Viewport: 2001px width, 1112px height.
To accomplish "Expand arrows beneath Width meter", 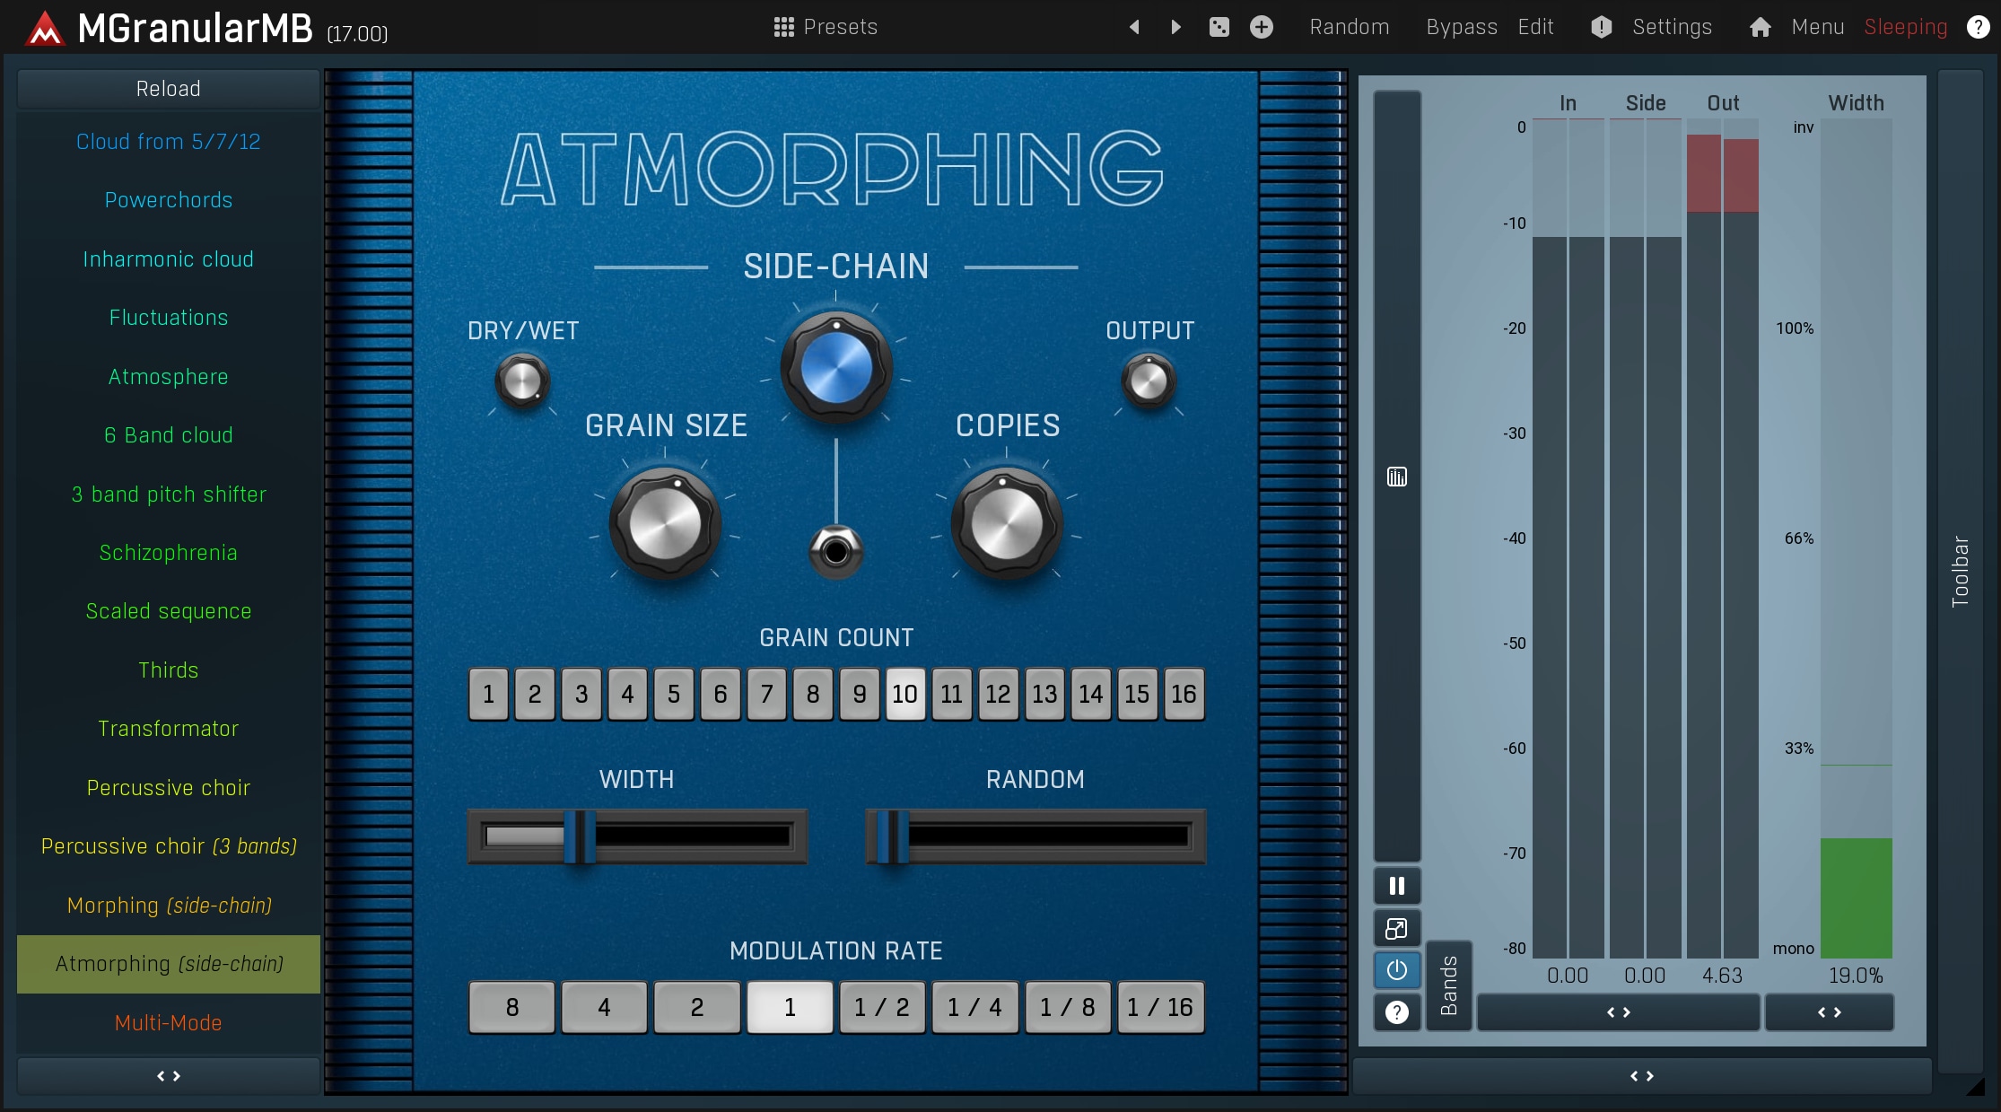I will 1829,1012.
